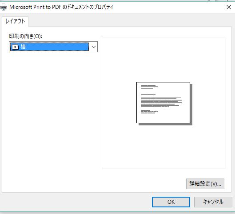This screenshot has height=214, width=235.
Task: Close the Microsoft Print to PDF properties dialog
Action: [x=229, y=7]
